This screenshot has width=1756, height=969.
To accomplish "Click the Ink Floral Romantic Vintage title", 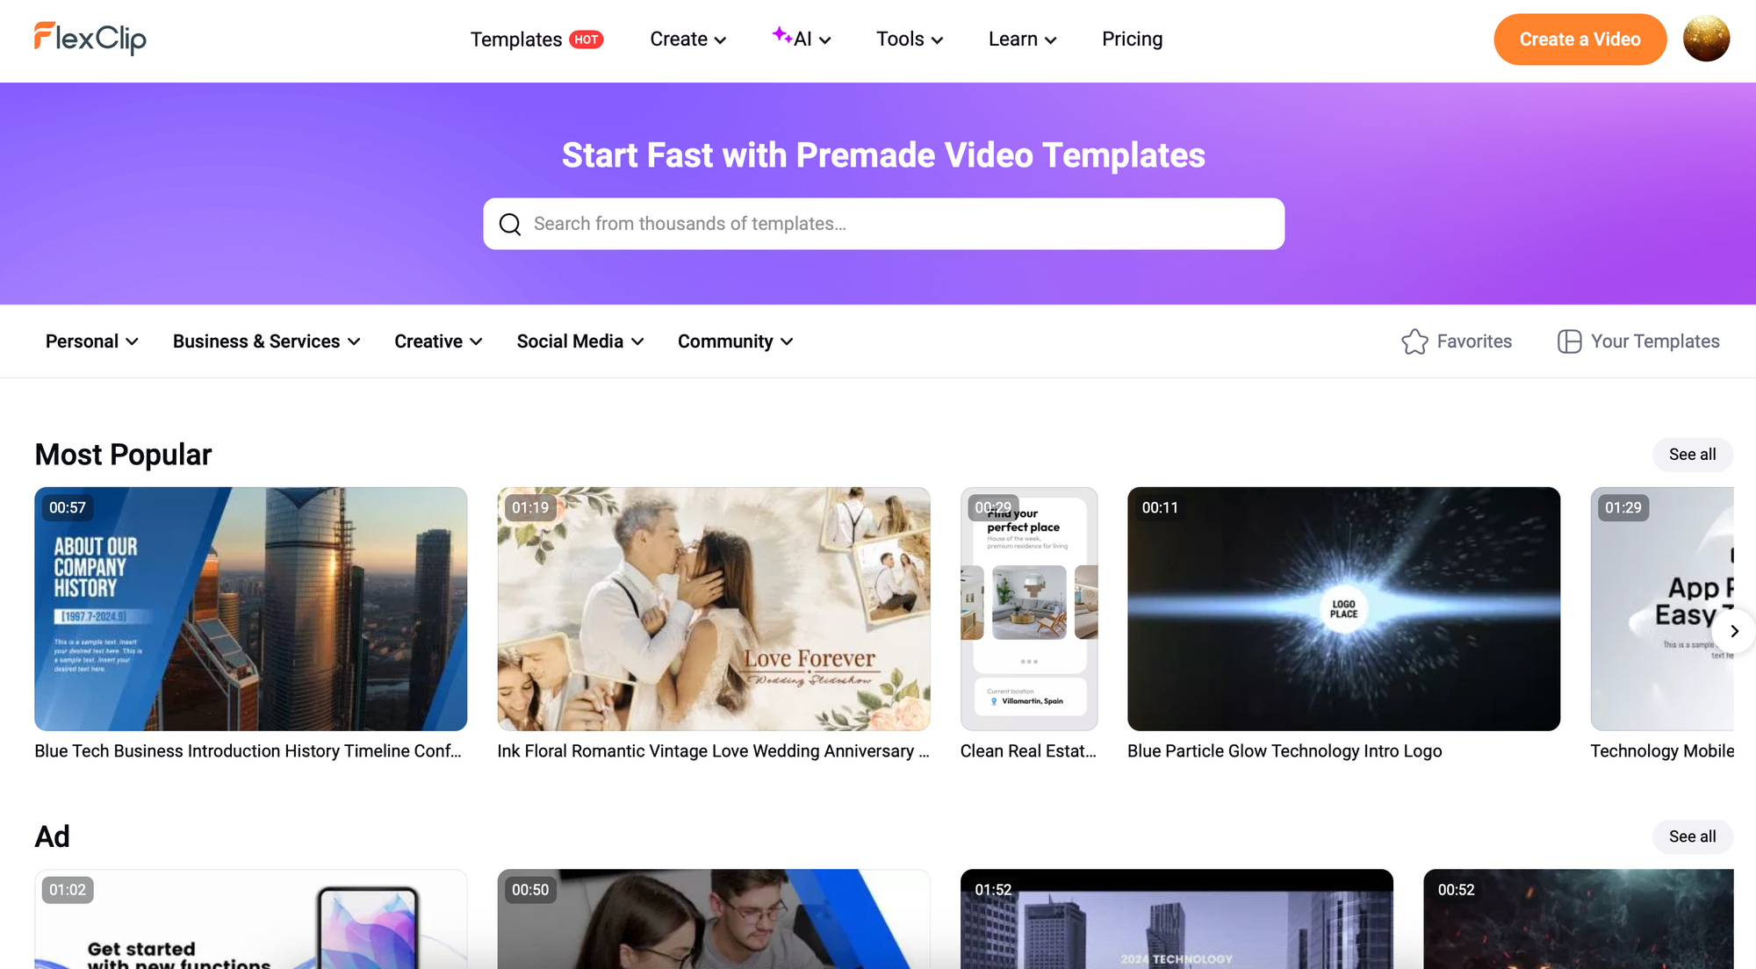I will point(714,751).
